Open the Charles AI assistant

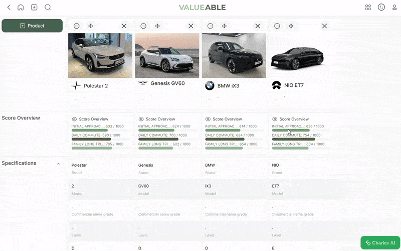tap(380, 243)
